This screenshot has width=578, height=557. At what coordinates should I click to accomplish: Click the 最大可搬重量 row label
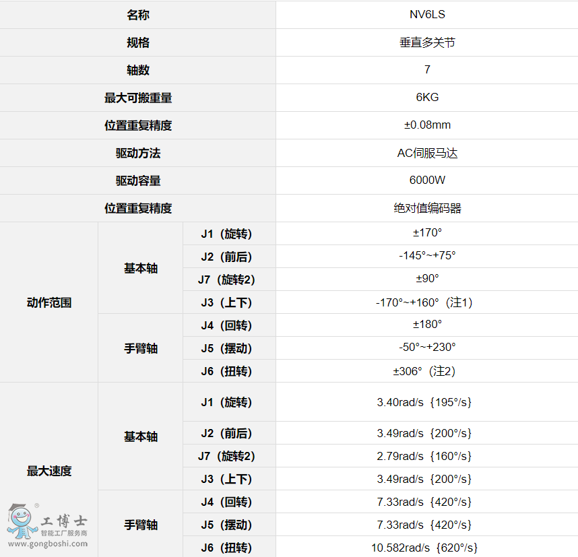(137, 98)
